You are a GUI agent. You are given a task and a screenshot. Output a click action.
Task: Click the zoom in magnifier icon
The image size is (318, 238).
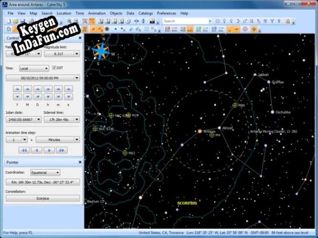[x=69, y=21]
